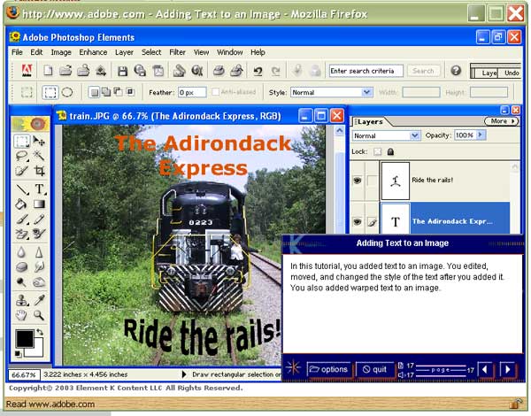Toggle lock transparent pixels checkbox
The image size is (531, 416).
pyautogui.click(x=377, y=151)
